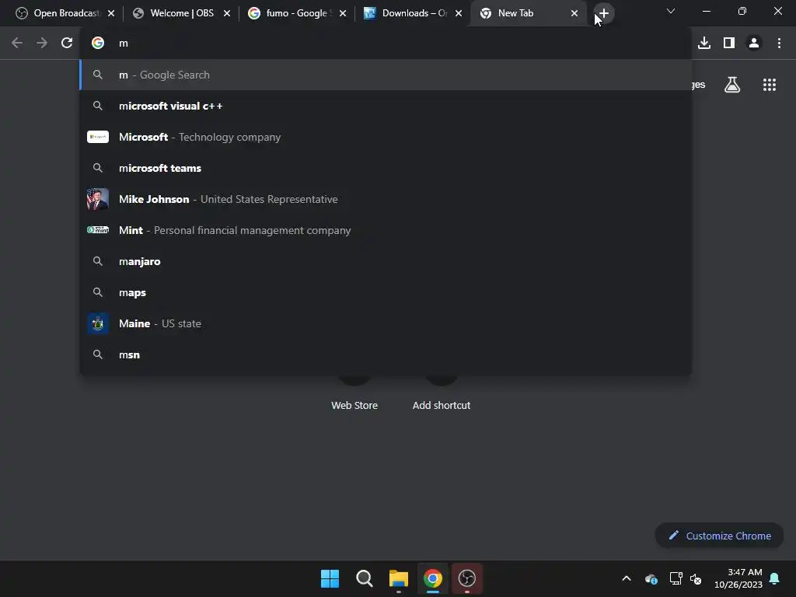This screenshot has height=597, width=796.
Task: Open Search Labs flask icon
Action: click(x=732, y=85)
